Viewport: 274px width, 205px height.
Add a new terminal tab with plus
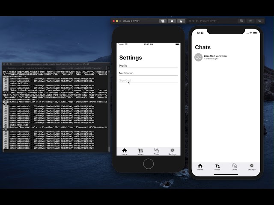pos(108,68)
